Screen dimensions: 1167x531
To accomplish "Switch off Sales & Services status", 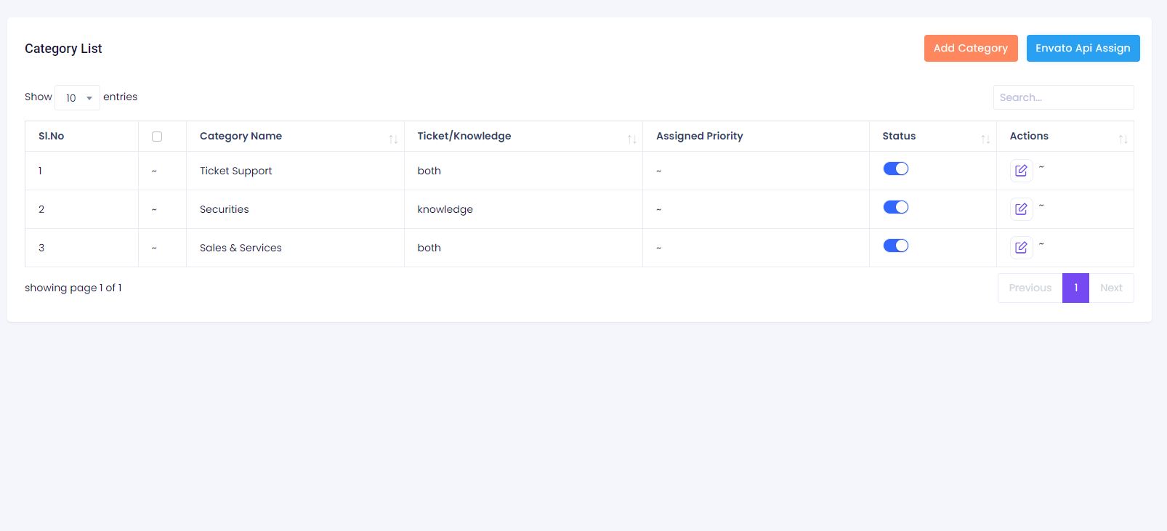I will click(895, 246).
